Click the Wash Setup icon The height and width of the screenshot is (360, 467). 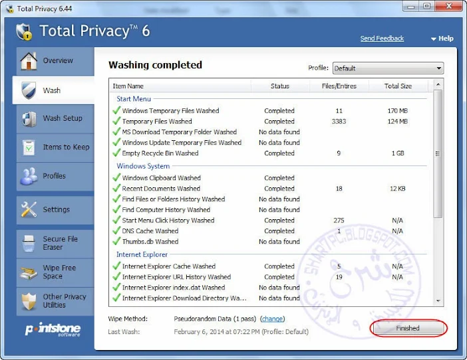pyautogui.click(x=29, y=119)
